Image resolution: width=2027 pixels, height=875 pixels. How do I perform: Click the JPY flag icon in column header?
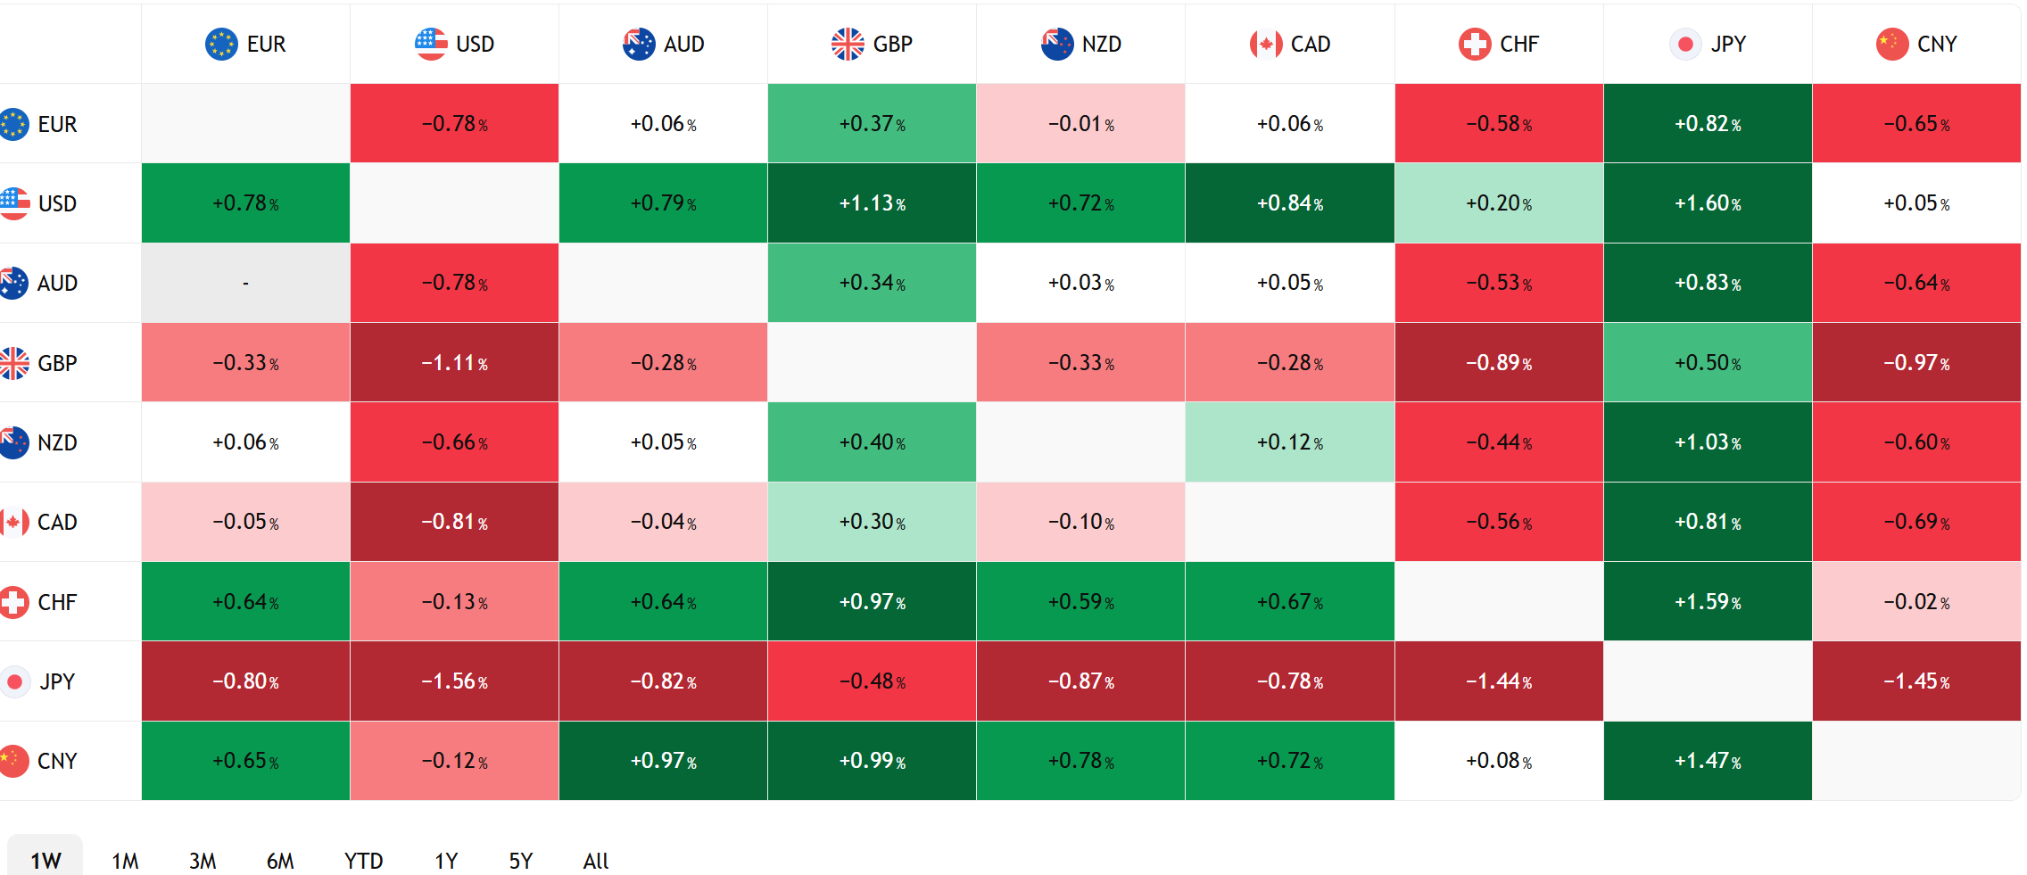tap(1685, 44)
